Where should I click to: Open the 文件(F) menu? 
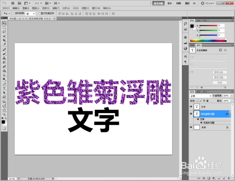click(6, 8)
